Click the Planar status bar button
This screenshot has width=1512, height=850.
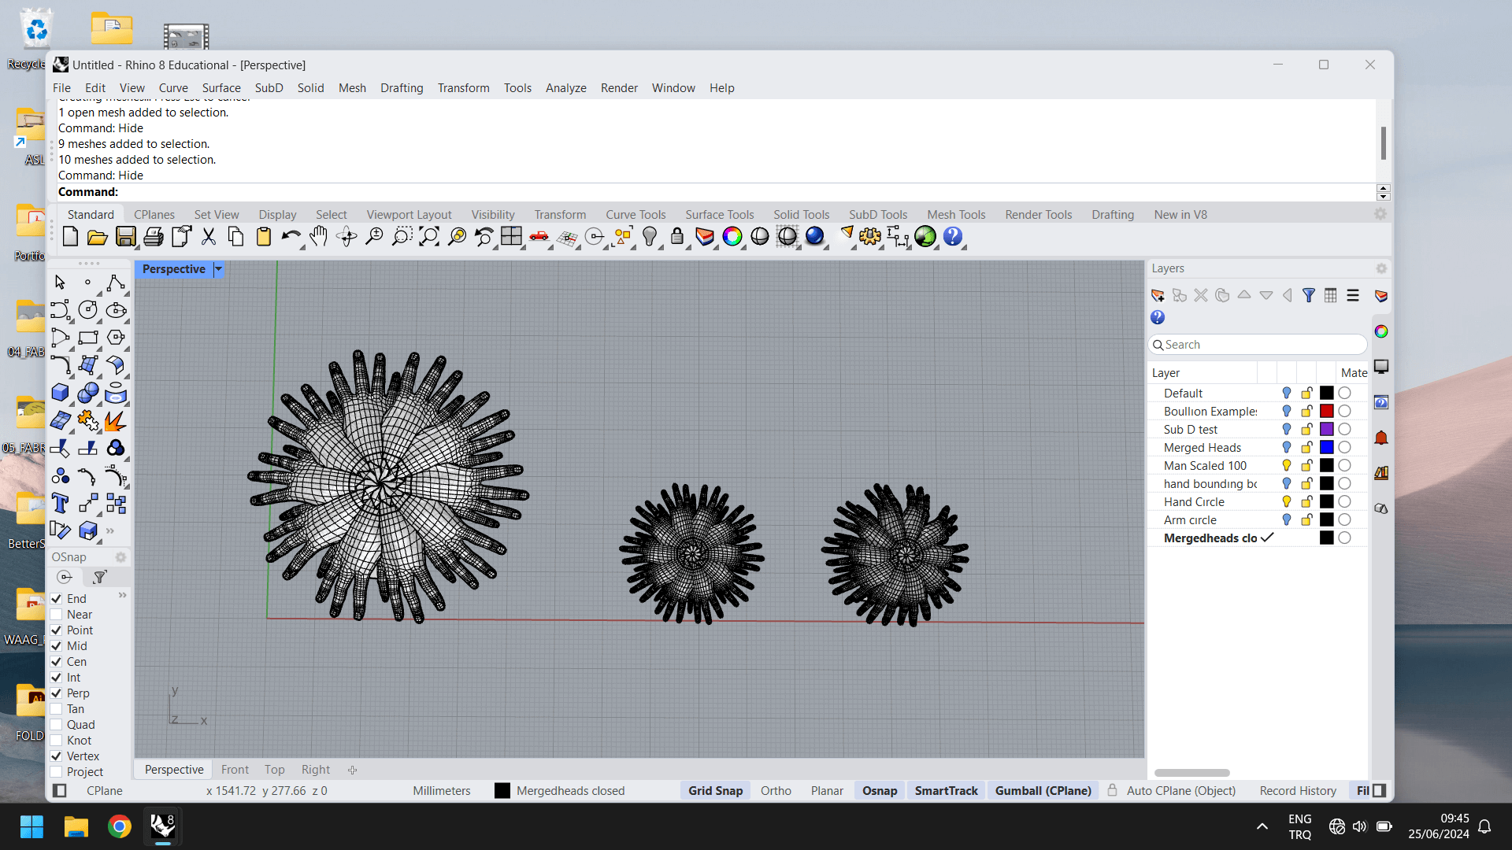(x=827, y=791)
